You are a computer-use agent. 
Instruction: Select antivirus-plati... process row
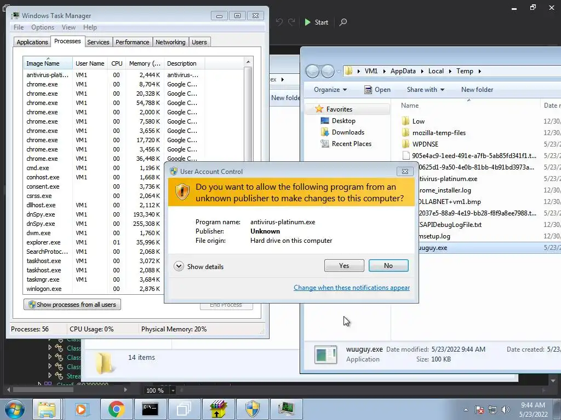tap(114, 75)
